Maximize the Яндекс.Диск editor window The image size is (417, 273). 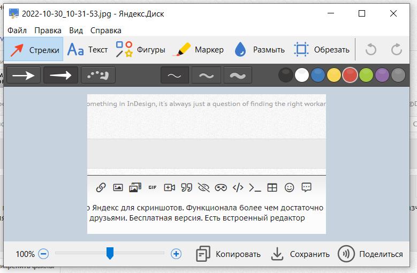[x=362, y=13]
